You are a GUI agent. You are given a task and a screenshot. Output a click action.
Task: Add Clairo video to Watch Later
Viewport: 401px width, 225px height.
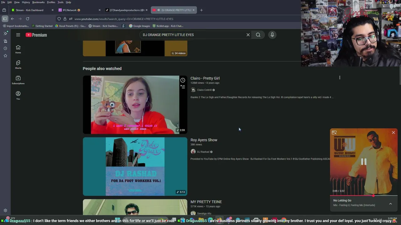pos(183,80)
